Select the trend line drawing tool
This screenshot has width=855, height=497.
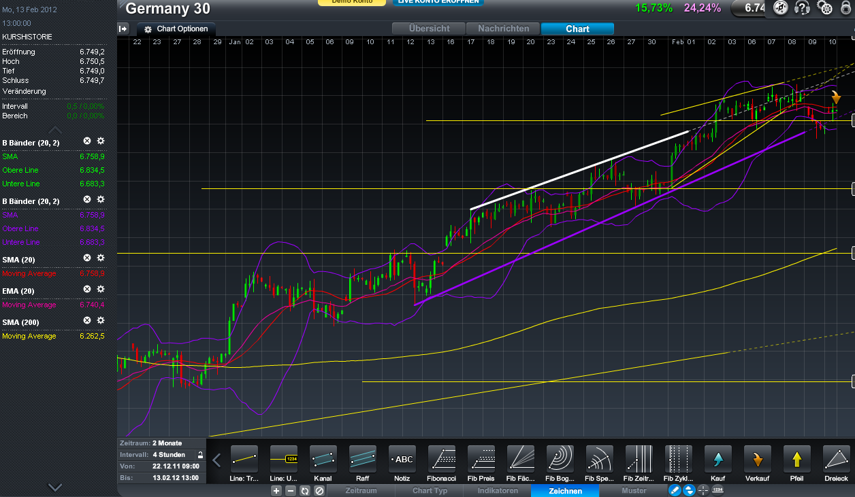pos(244,459)
